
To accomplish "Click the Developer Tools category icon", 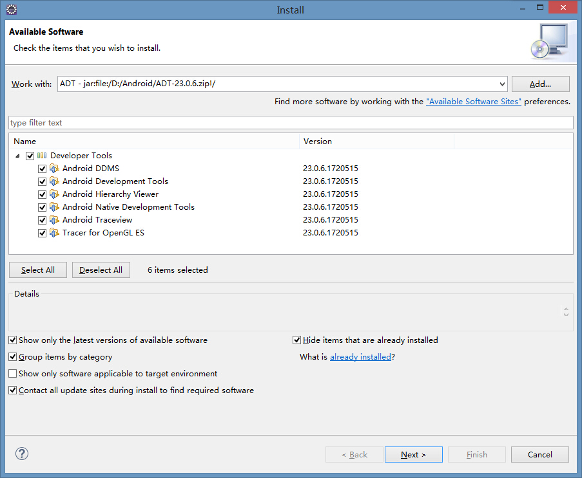I will 42,156.
